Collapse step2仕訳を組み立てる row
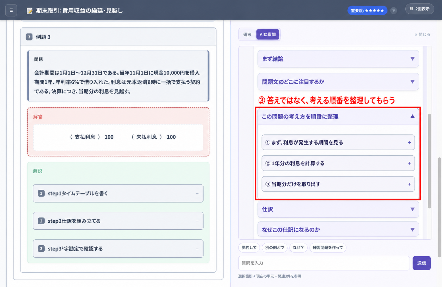 (x=118, y=221)
